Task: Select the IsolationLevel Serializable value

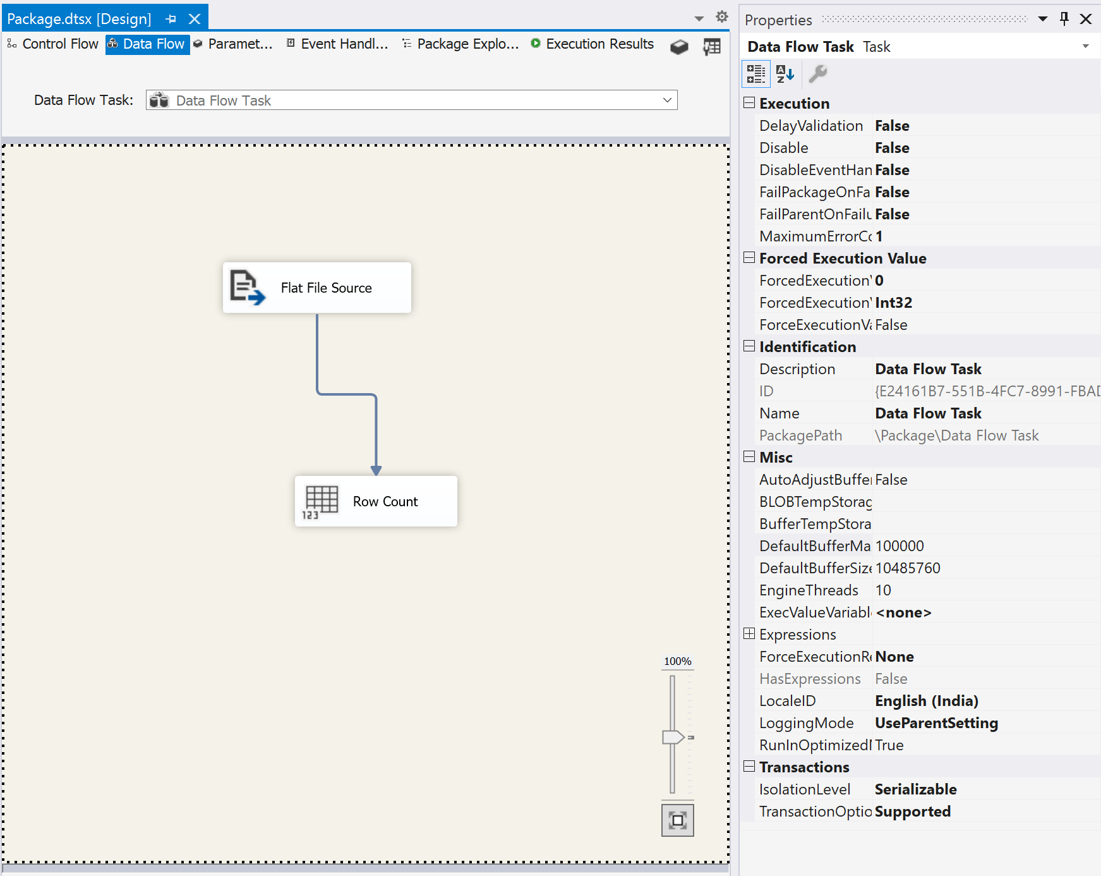Action: 915,789
